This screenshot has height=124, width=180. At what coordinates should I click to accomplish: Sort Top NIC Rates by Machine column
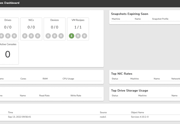134,79
